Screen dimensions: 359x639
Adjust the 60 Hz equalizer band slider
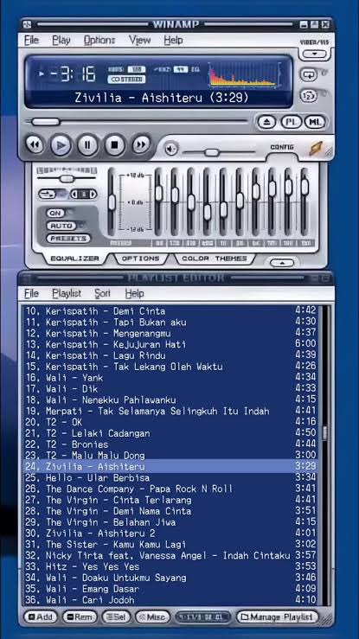[x=158, y=193]
